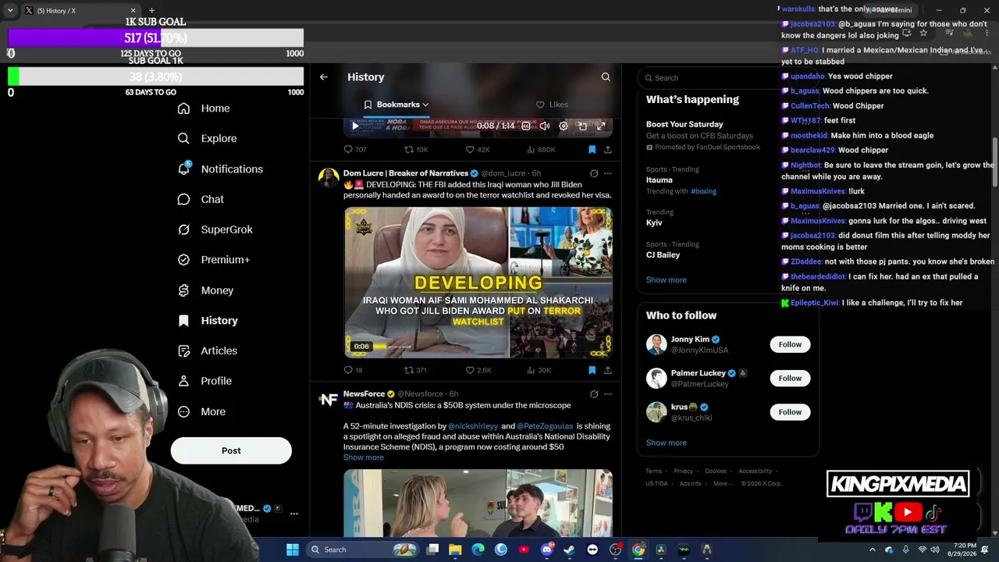Follow krus

click(x=790, y=412)
